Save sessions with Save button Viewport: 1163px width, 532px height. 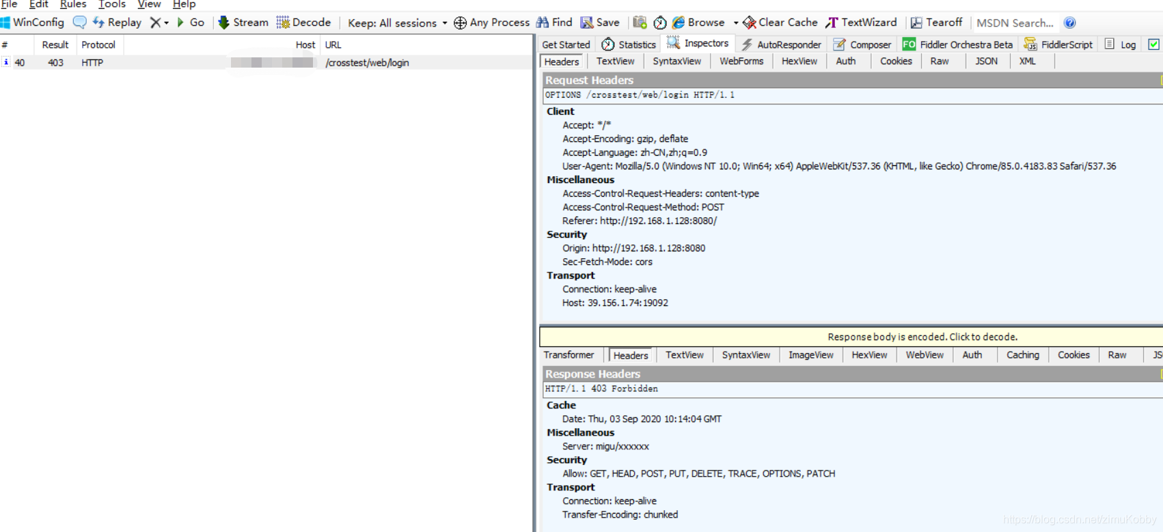tap(600, 23)
